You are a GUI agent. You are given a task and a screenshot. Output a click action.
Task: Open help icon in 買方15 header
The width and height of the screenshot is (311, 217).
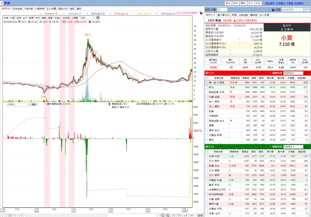pyautogui.click(x=270, y=73)
